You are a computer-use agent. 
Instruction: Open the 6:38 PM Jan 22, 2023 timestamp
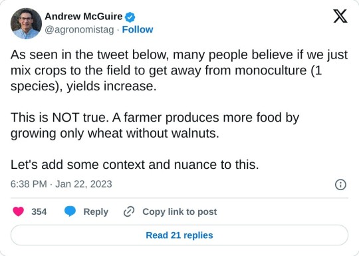61,184
